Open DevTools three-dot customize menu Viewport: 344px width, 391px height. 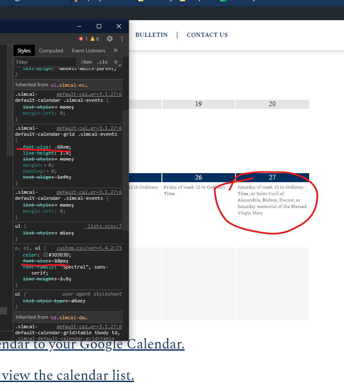tap(122, 39)
